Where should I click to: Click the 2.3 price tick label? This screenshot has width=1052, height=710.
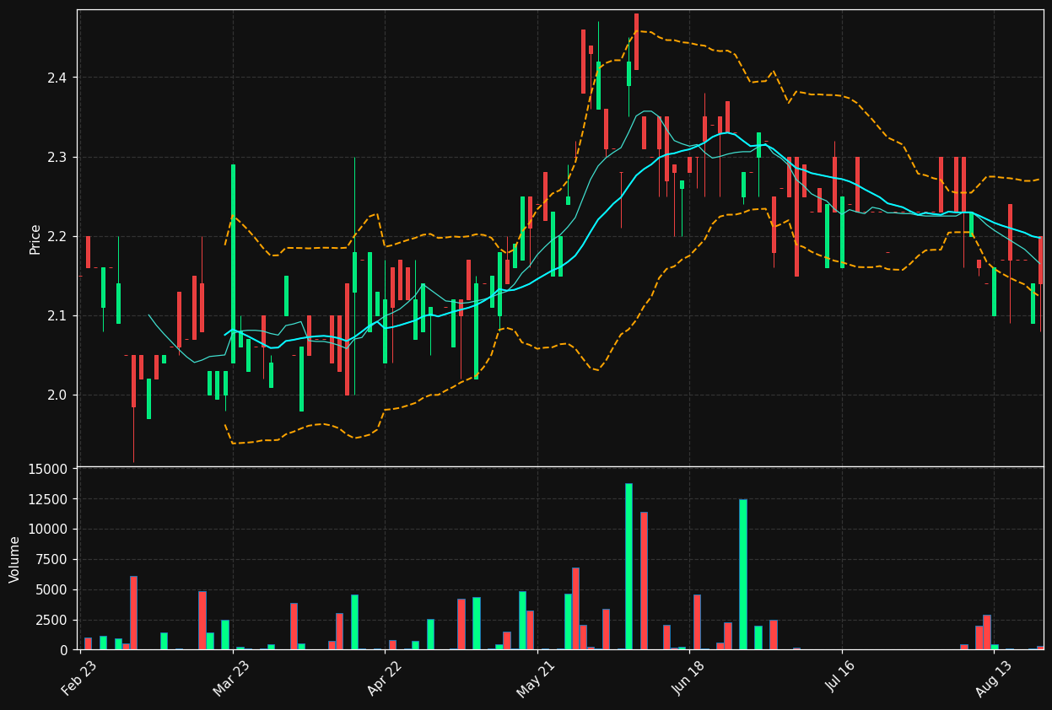57,157
